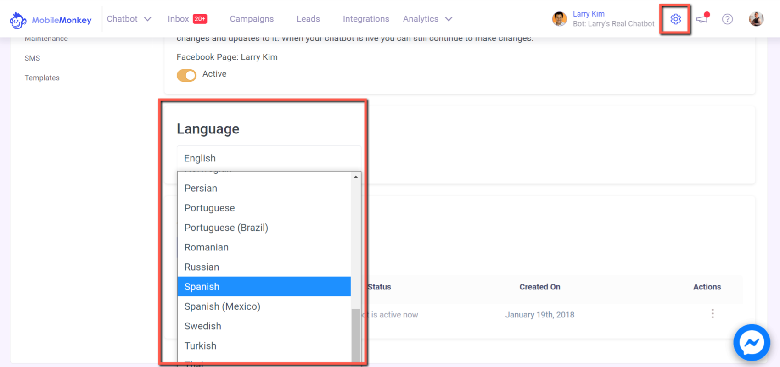Open the Messenger chat bubble widget

pyautogui.click(x=752, y=343)
